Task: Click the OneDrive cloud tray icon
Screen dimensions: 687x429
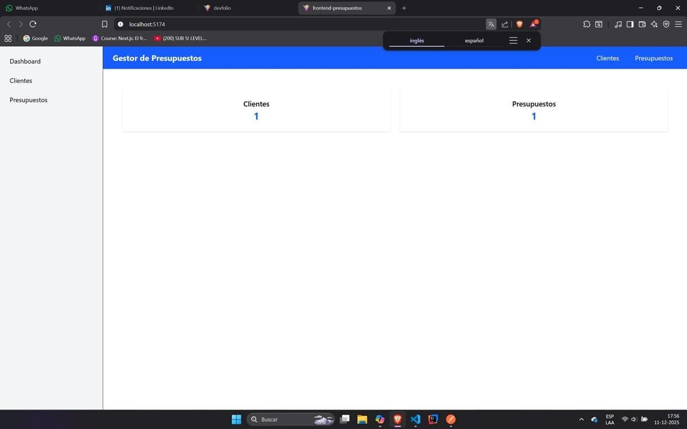Action: (x=595, y=419)
